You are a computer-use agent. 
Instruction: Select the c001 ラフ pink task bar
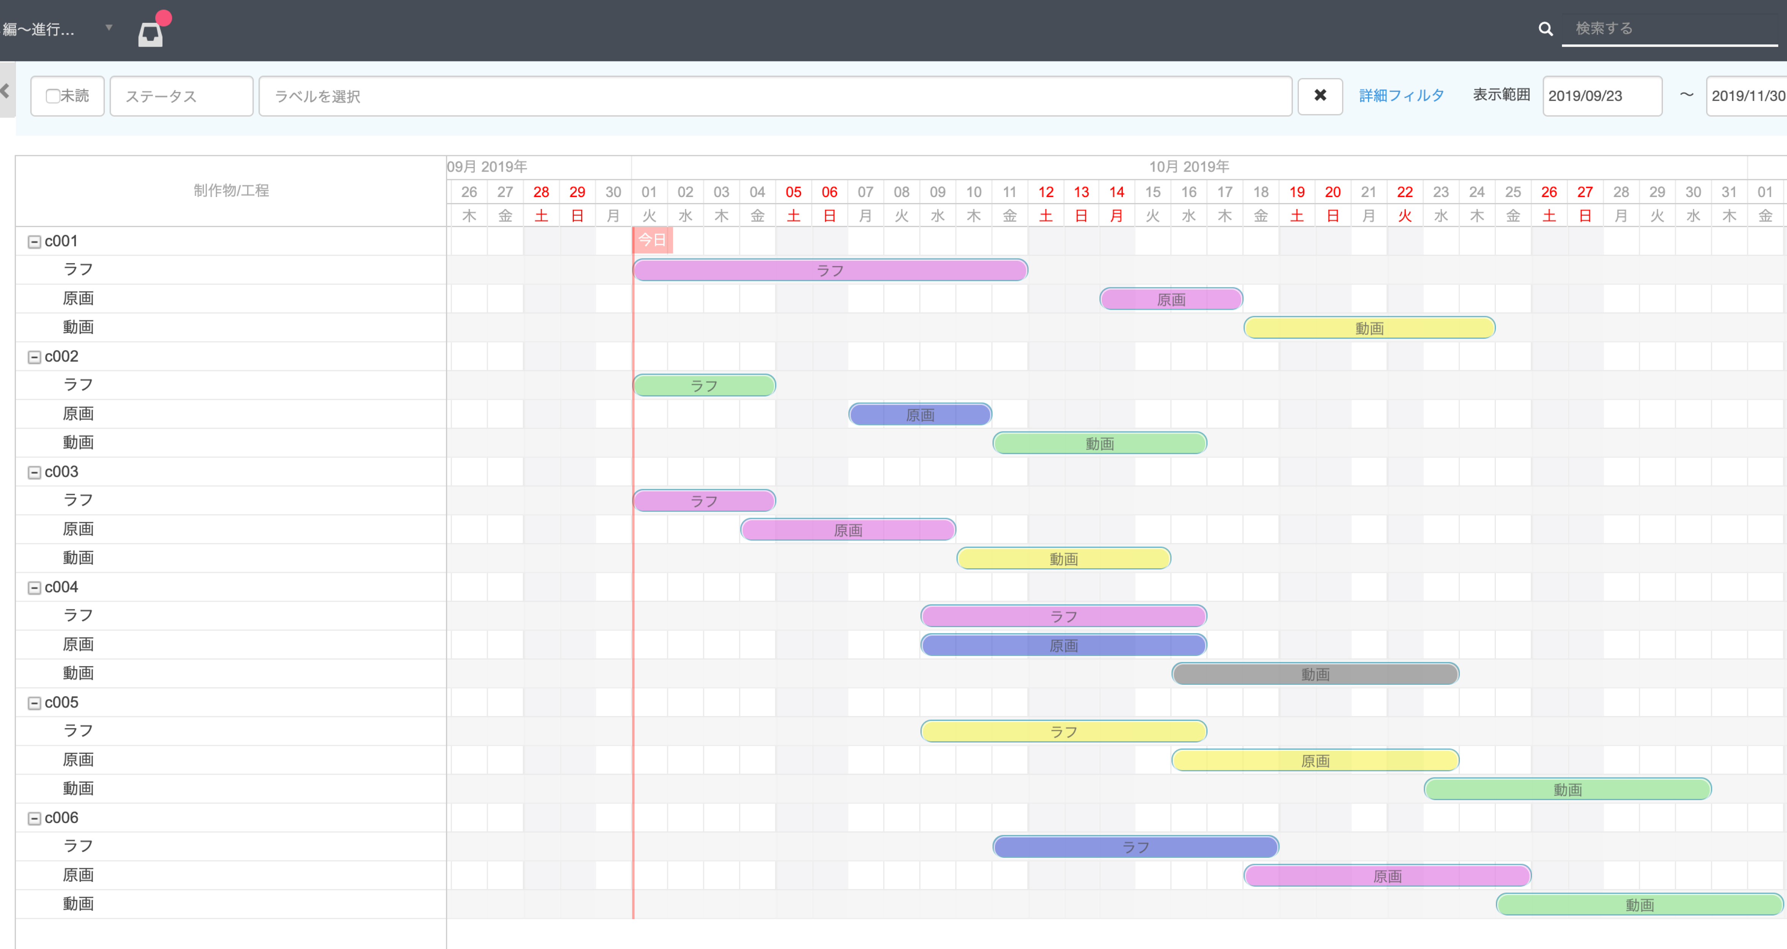pyautogui.click(x=830, y=270)
